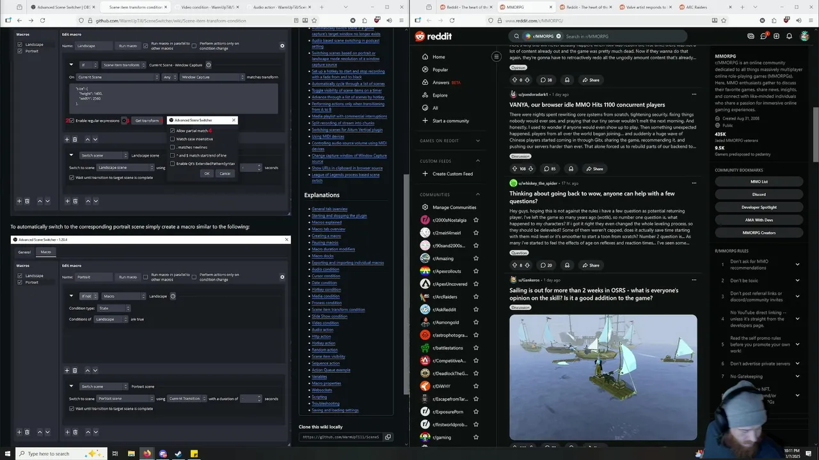Open the AMA With Devs bookmark

[x=759, y=220]
